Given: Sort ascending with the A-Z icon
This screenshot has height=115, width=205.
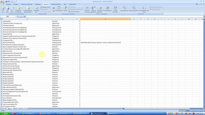Looking at the screenshot, I should click(x=54, y=8).
